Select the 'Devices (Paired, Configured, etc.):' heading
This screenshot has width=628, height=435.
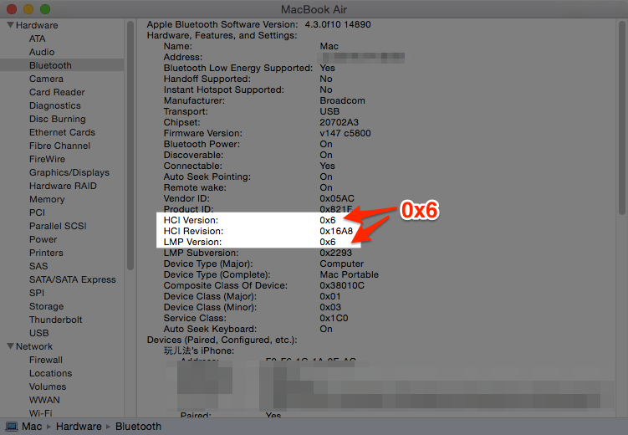coord(222,340)
